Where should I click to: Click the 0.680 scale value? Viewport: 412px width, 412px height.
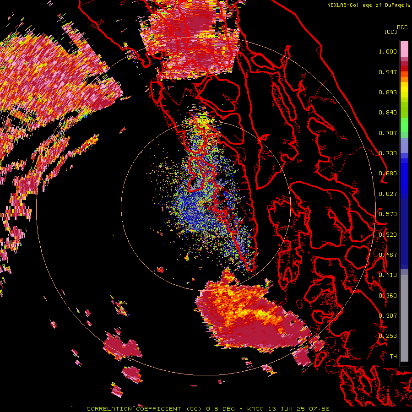tap(388, 173)
